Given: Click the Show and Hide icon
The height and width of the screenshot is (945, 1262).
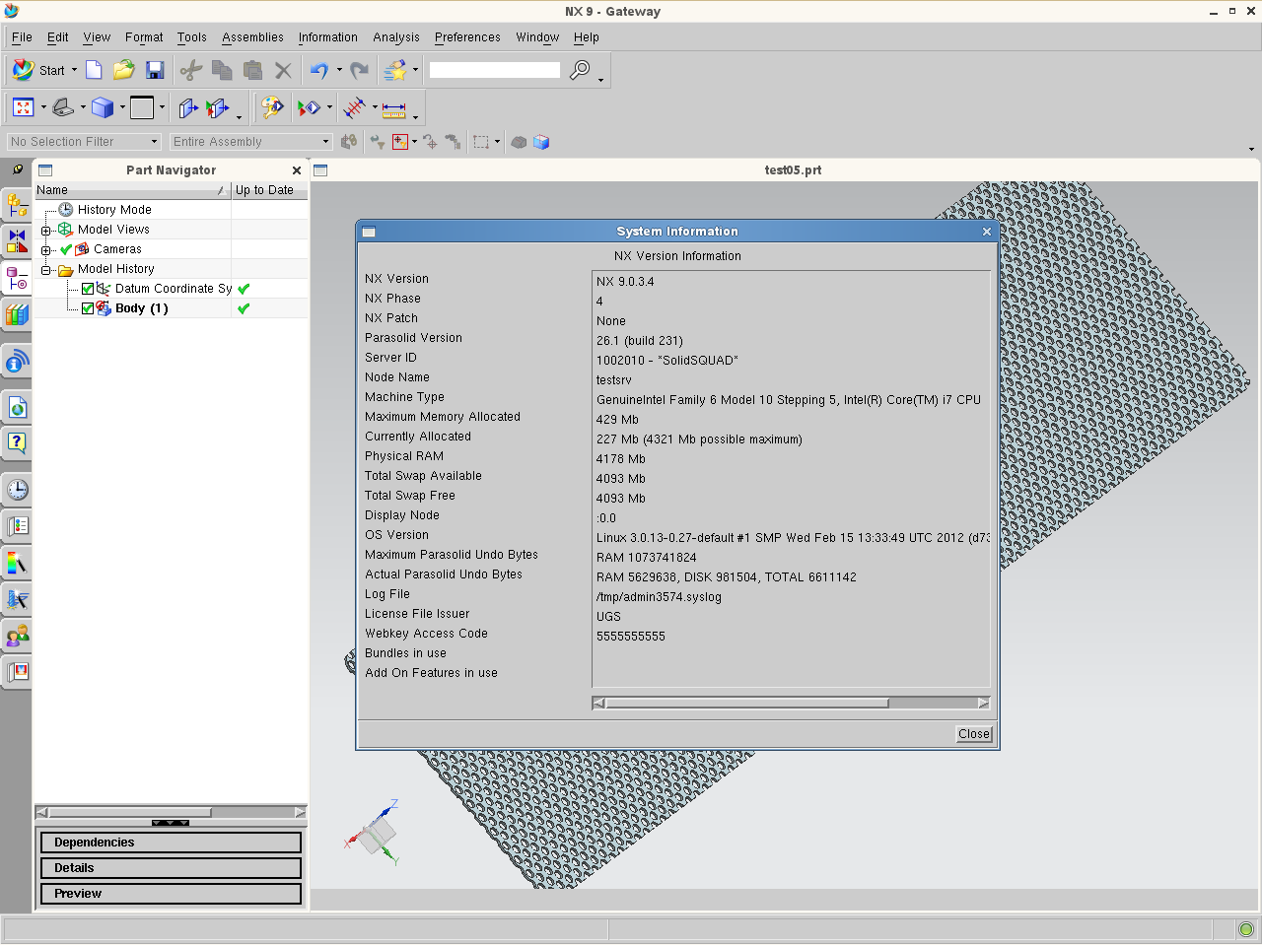Looking at the screenshot, I should coord(310,107).
